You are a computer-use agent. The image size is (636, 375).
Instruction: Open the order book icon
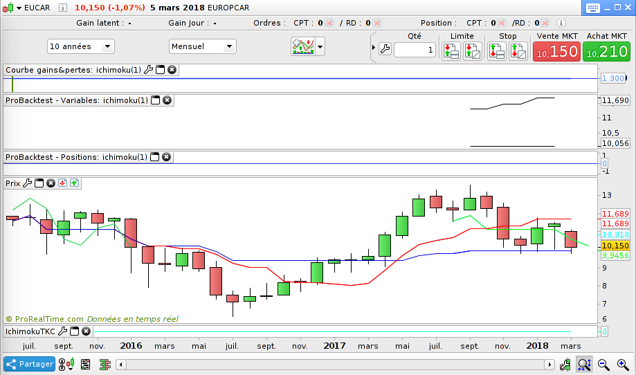click(x=105, y=365)
